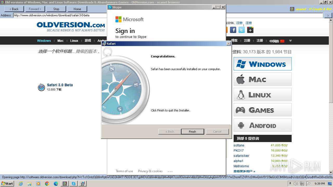Click Finish in the Safari installer
Image resolution: width=333 pixels, height=187 pixels.
[193, 132]
